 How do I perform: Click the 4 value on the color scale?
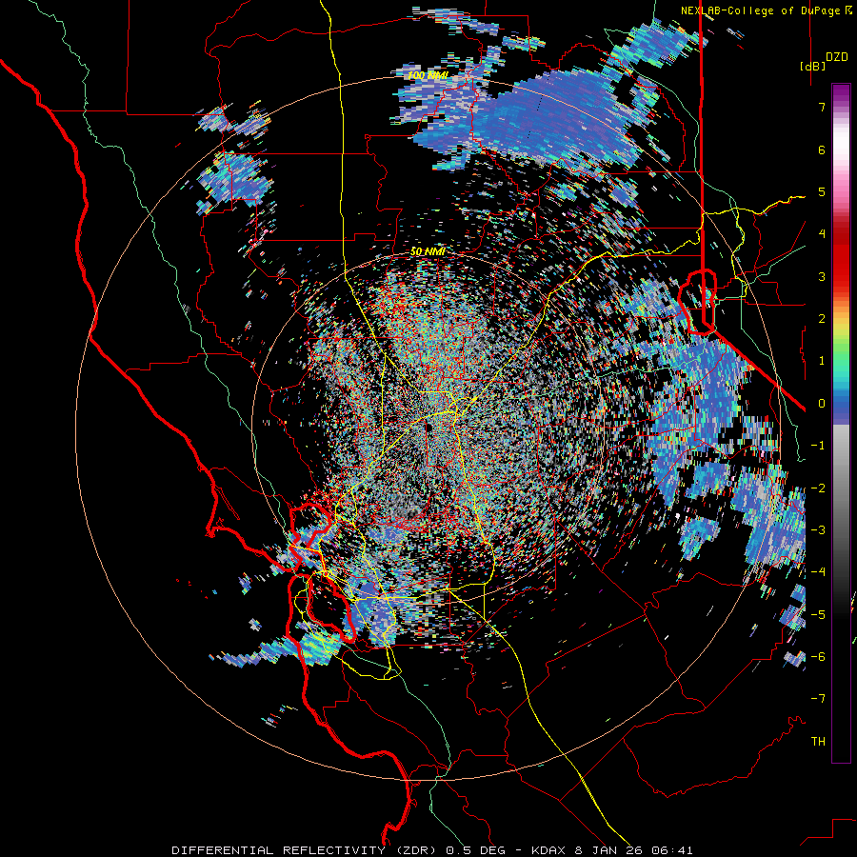[x=822, y=234]
